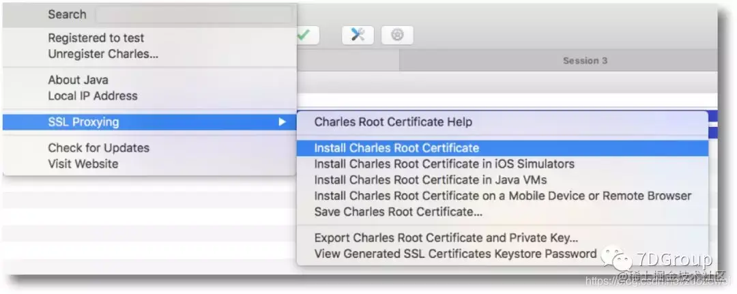The width and height of the screenshot is (737, 294).
Task: Expand the SSL Proxying submenu
Action: [x=149, y=122]
